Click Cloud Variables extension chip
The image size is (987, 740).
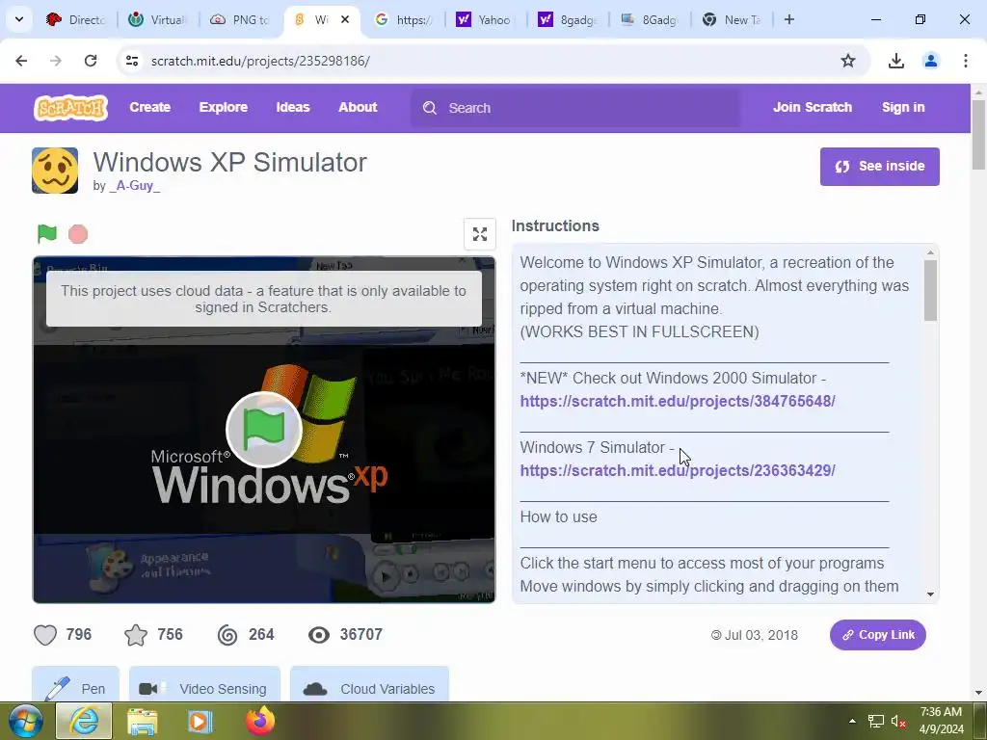369,686
